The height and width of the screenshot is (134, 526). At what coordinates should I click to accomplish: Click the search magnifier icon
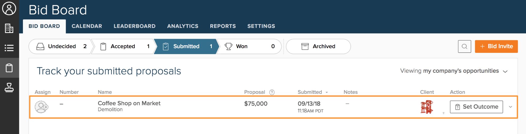464,47
